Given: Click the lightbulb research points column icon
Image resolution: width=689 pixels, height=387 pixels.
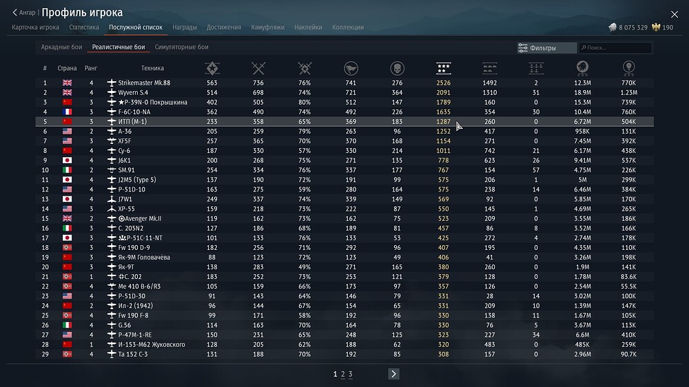Looking at the screenshot, I should [628, 68].
